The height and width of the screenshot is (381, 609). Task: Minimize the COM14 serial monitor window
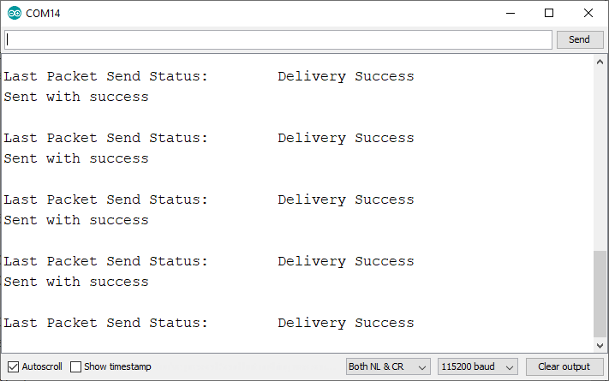point(510,13)
